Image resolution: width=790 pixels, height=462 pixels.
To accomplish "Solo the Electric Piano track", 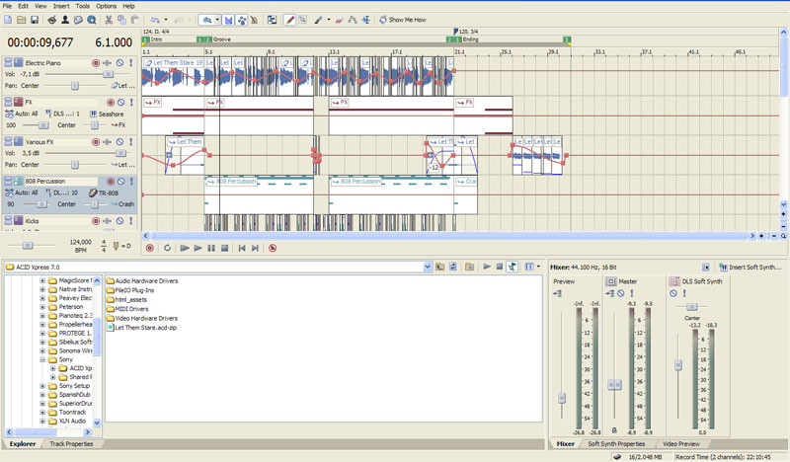I will point(131,63).
